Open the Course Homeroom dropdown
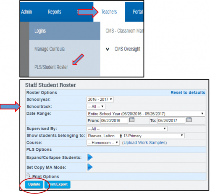This screenshot has height=194, width=210. (x=103, y=143)
